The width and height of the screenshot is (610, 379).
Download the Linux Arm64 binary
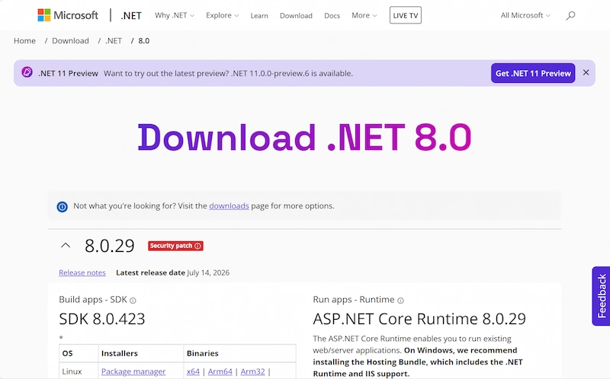point(220,371)
